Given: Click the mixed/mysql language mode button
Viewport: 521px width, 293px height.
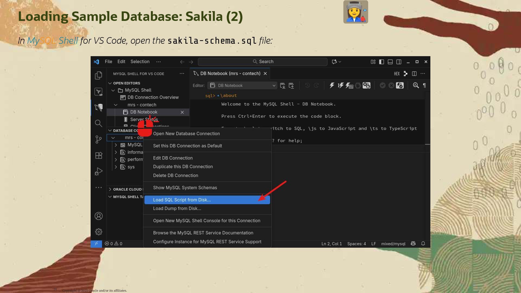Looking at the screenshot, I should click(x=393, y=244).
